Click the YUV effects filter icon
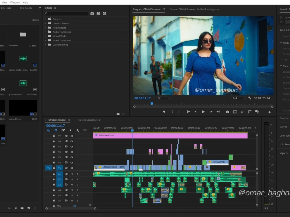This screenshot has width=290, height=217. (104, 14)
